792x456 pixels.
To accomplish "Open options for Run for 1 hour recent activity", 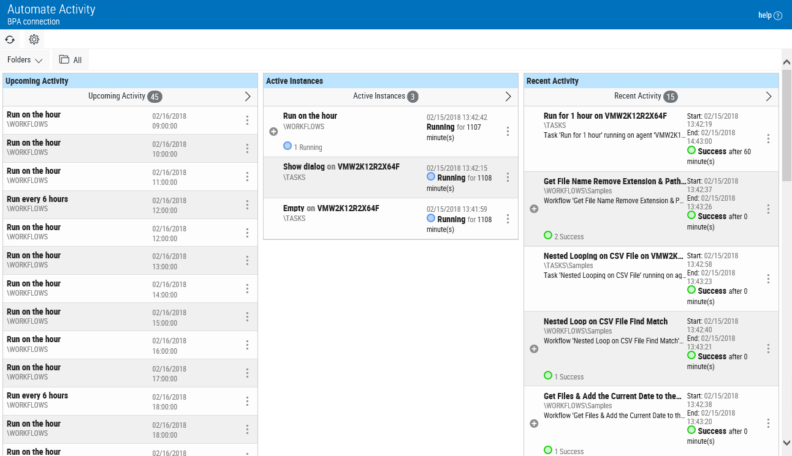I will pyautogui.click(x=768, y=139).
